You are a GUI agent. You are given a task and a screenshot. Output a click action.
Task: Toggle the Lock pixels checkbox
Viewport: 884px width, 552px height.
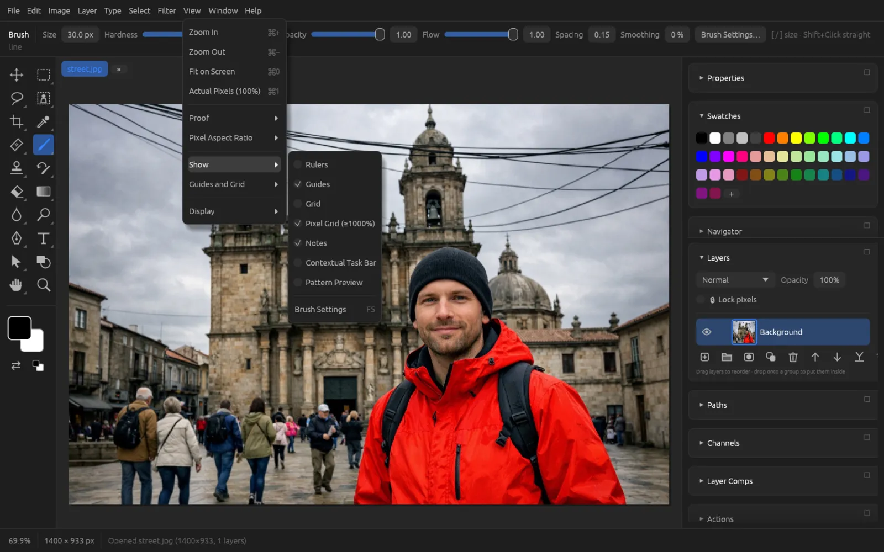701,300
